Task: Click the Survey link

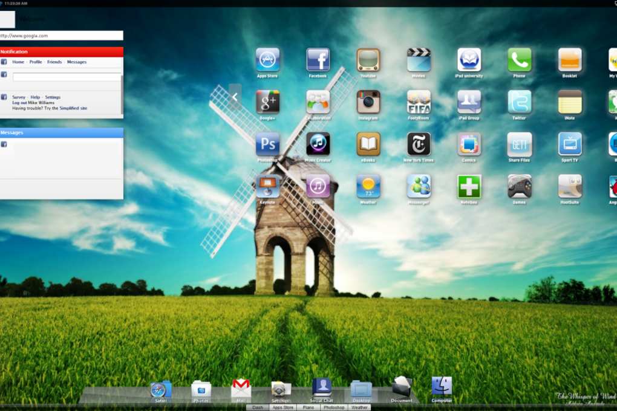Action: 19,97
